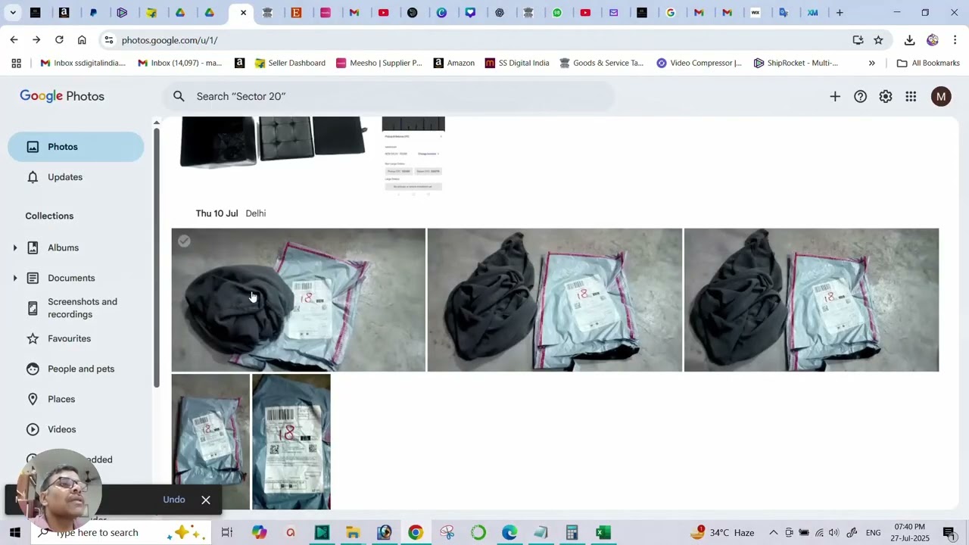The height and width of the screenshot is (545, 969).
Task: Open the tab search dropdown
Action: click(13, 13)
